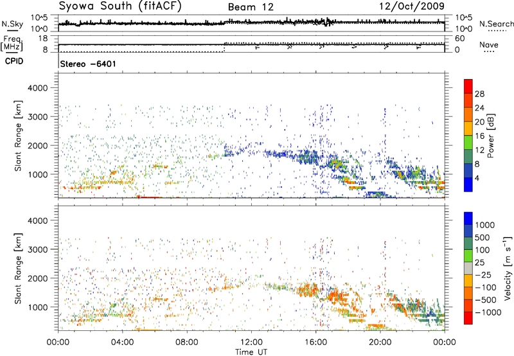This screenshot has height=356, width=514.
Task: Click the '12:00' time axis tick label
Action: [251, 343]
